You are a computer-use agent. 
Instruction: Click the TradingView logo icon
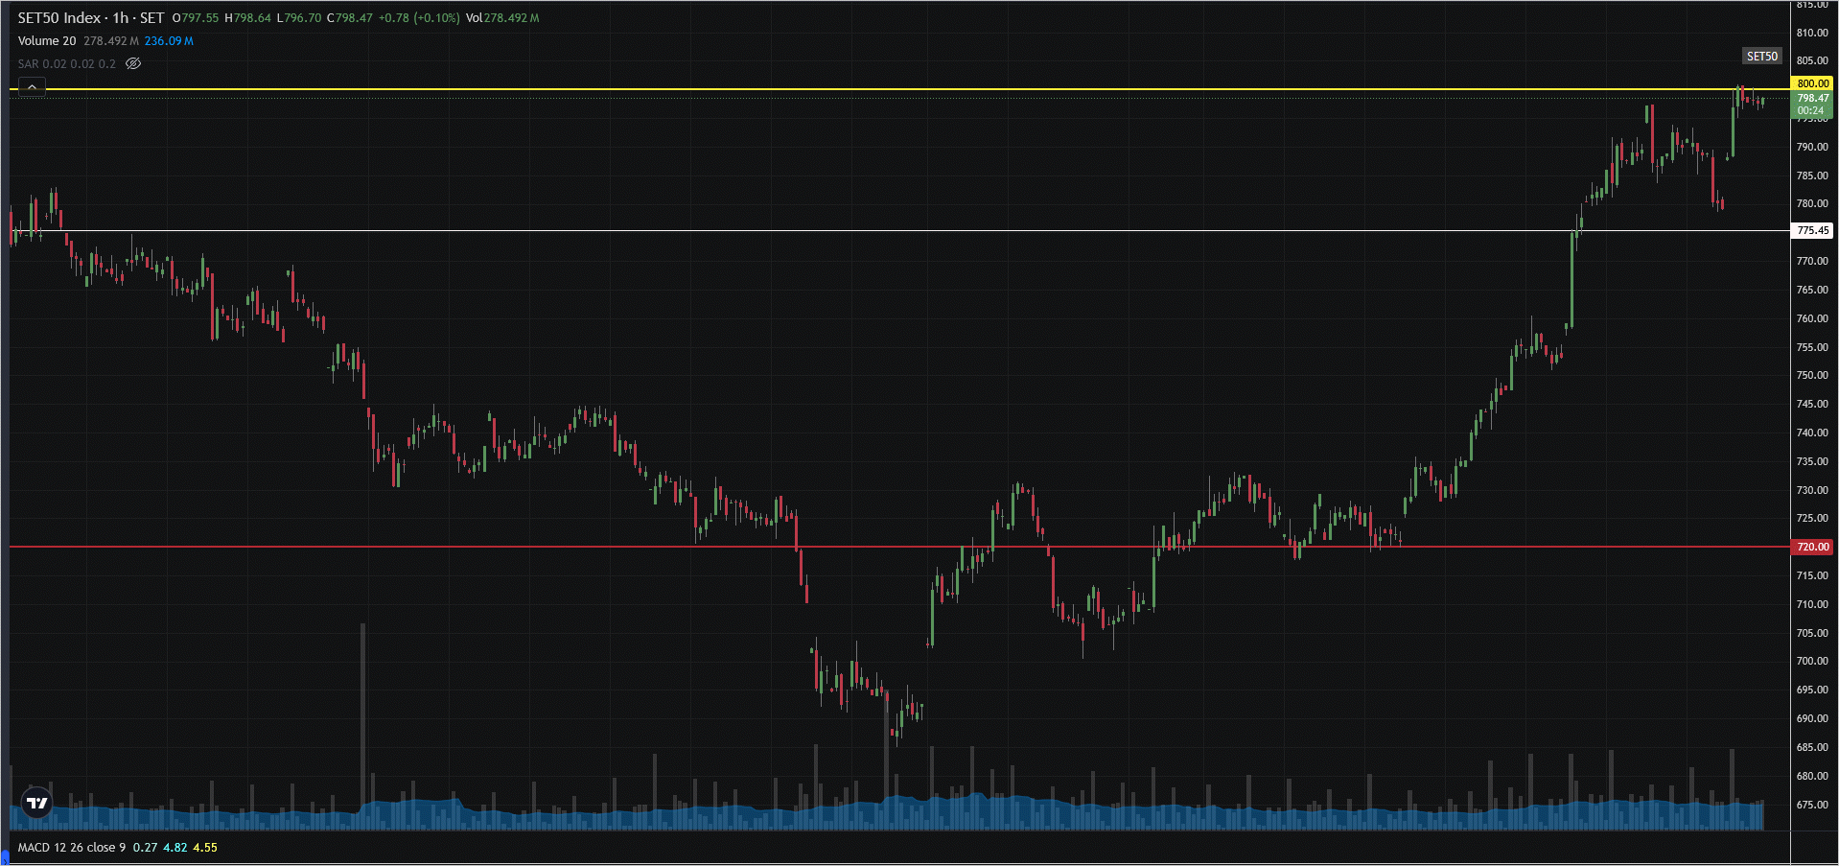pos(37,803)
